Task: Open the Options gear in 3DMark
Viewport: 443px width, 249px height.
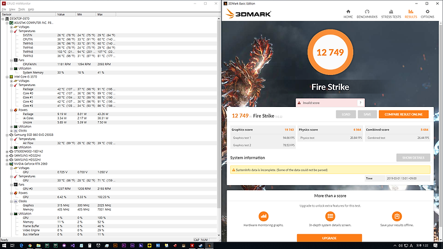Action: click(427, 14)
